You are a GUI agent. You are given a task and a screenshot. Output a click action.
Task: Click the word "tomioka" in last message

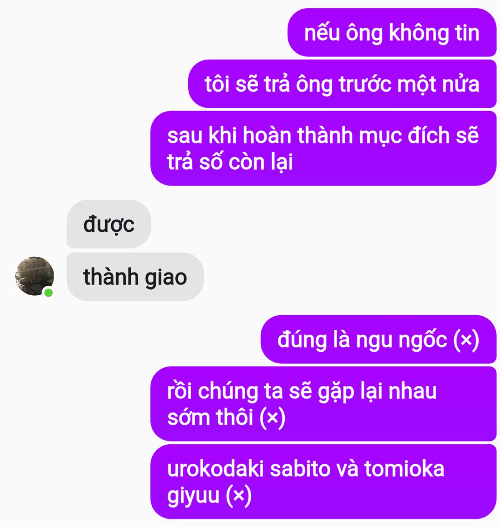click(404, 468)
